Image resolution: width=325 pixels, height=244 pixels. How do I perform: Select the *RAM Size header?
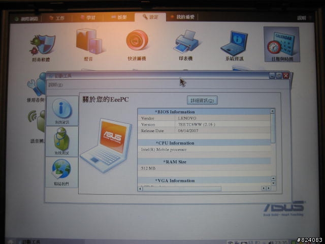pyautogui.click(x=175, y=162)
